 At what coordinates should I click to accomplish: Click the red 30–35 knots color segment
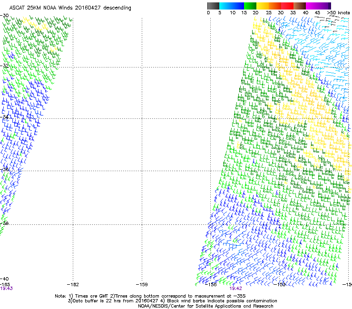tap(287, 6)
